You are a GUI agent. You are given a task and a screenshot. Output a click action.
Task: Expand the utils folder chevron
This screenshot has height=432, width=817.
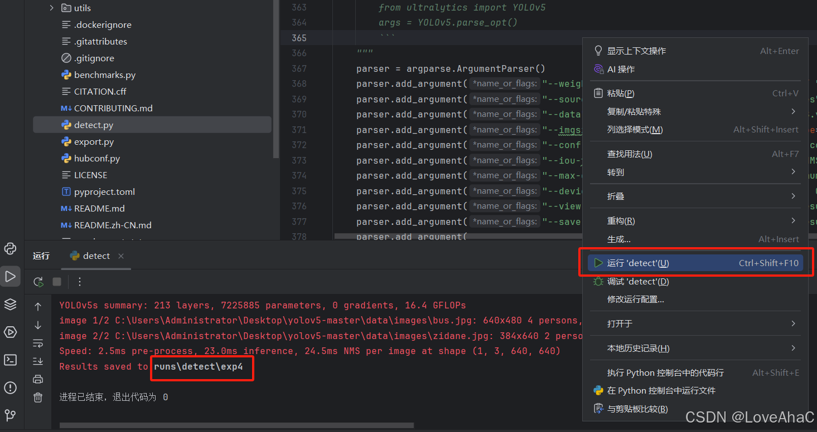51,8
